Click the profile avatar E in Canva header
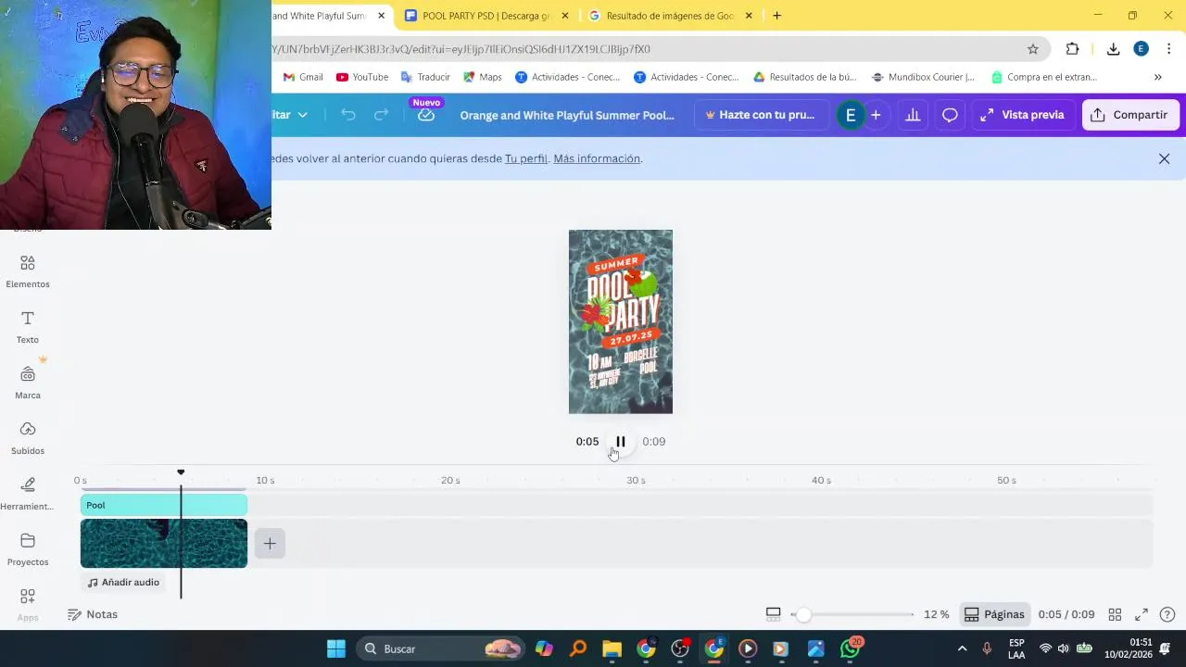Screen dimensions: 1186x667 pyautogui.click(x=850, y=115)
